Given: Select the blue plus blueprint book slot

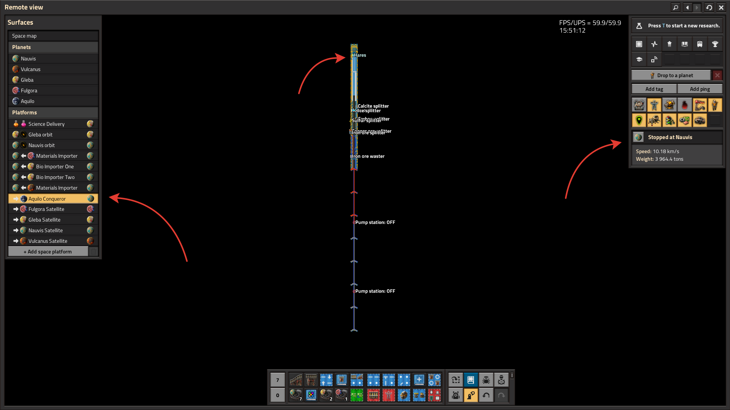Looking at the screenshot, I should (x=419, y=380).
